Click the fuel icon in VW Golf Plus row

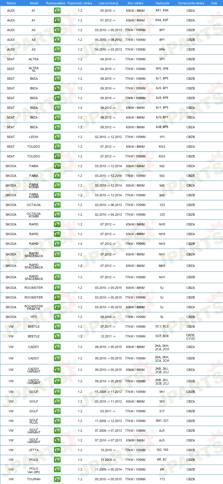[57, 421]
